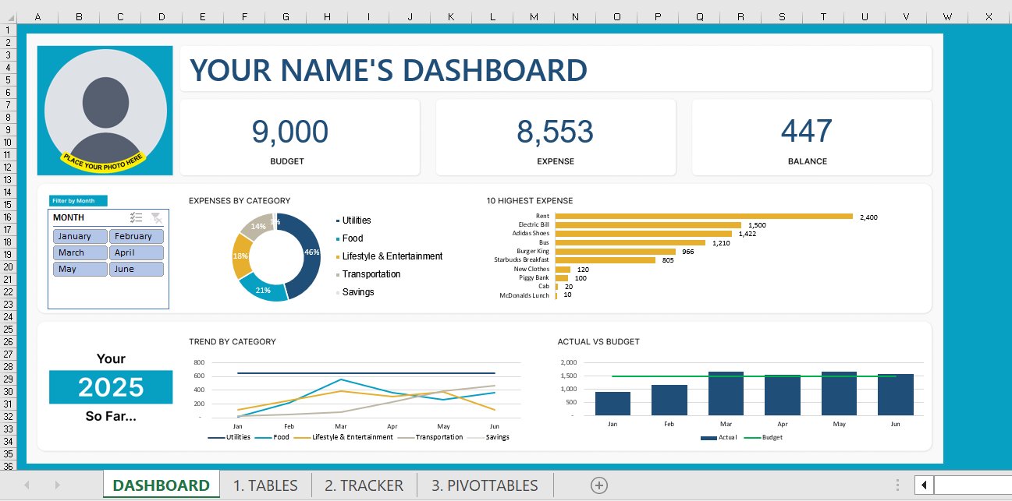This screenshot has height=501, width=1012.
Task: Toggle the June filter button
Action: pyautogui.click(x=137, y=269)
